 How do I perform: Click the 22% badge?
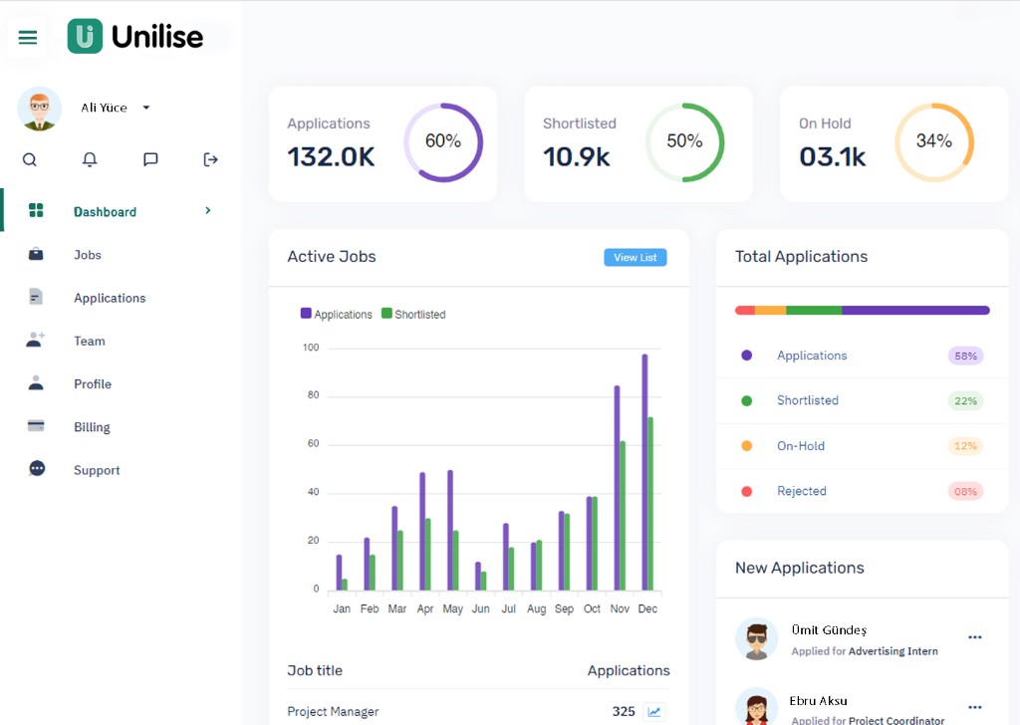pyautogui.click(x=965, y=400)
